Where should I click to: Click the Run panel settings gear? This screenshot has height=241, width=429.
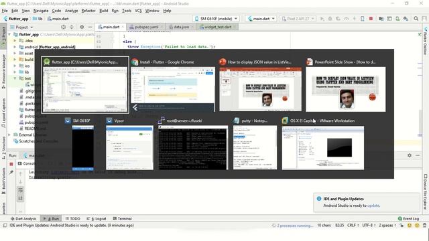pos(410,155)
